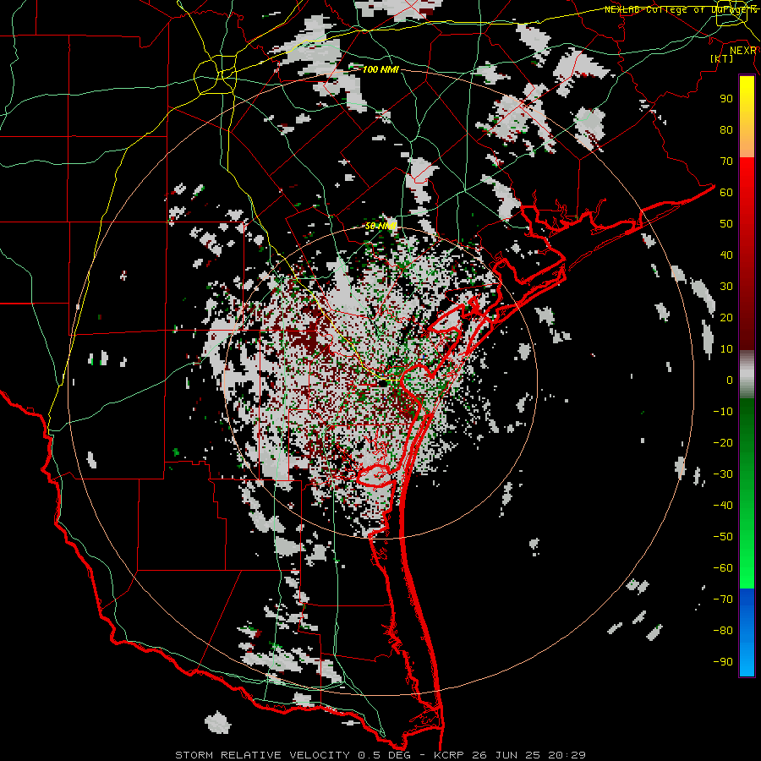Click the "100 NMI" range ring label

[380, 69]
